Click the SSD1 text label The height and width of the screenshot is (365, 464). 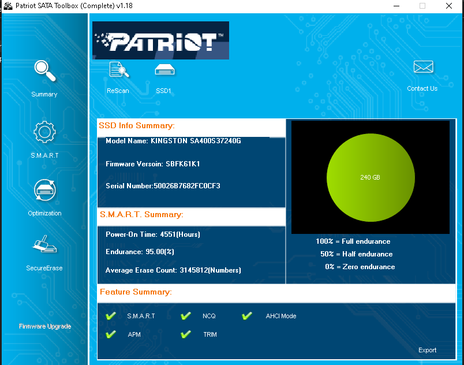163,91
